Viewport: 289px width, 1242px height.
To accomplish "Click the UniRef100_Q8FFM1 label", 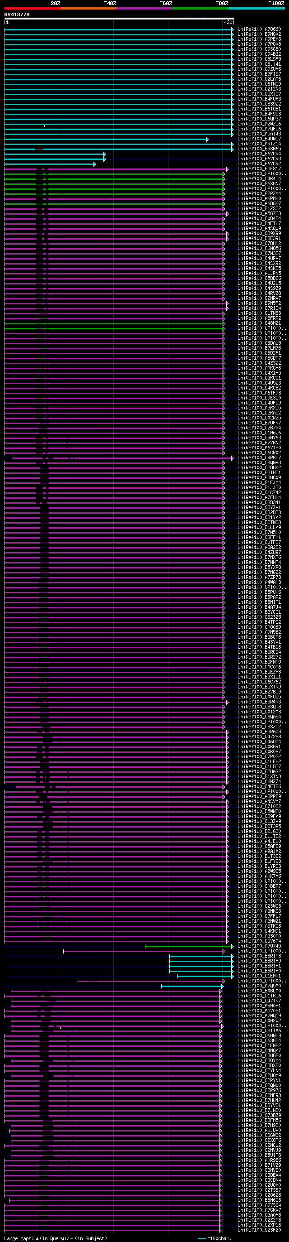I will [x=259, y=538].
